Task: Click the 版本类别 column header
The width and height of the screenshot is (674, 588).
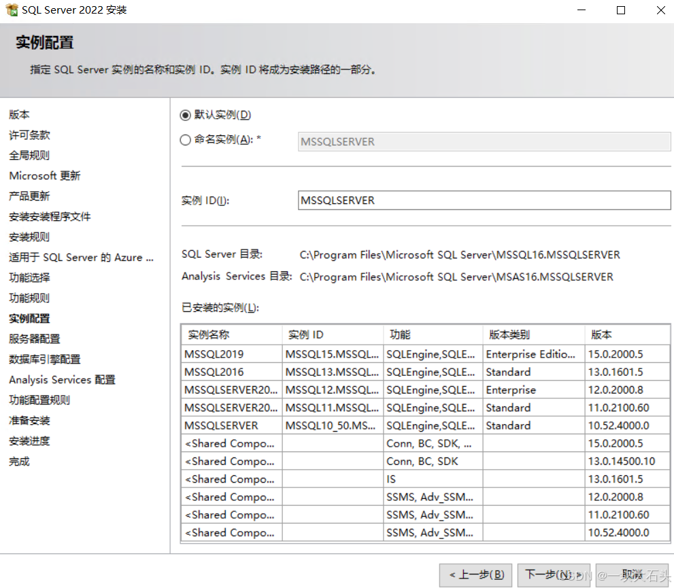Action: click(x=534, y=334)
